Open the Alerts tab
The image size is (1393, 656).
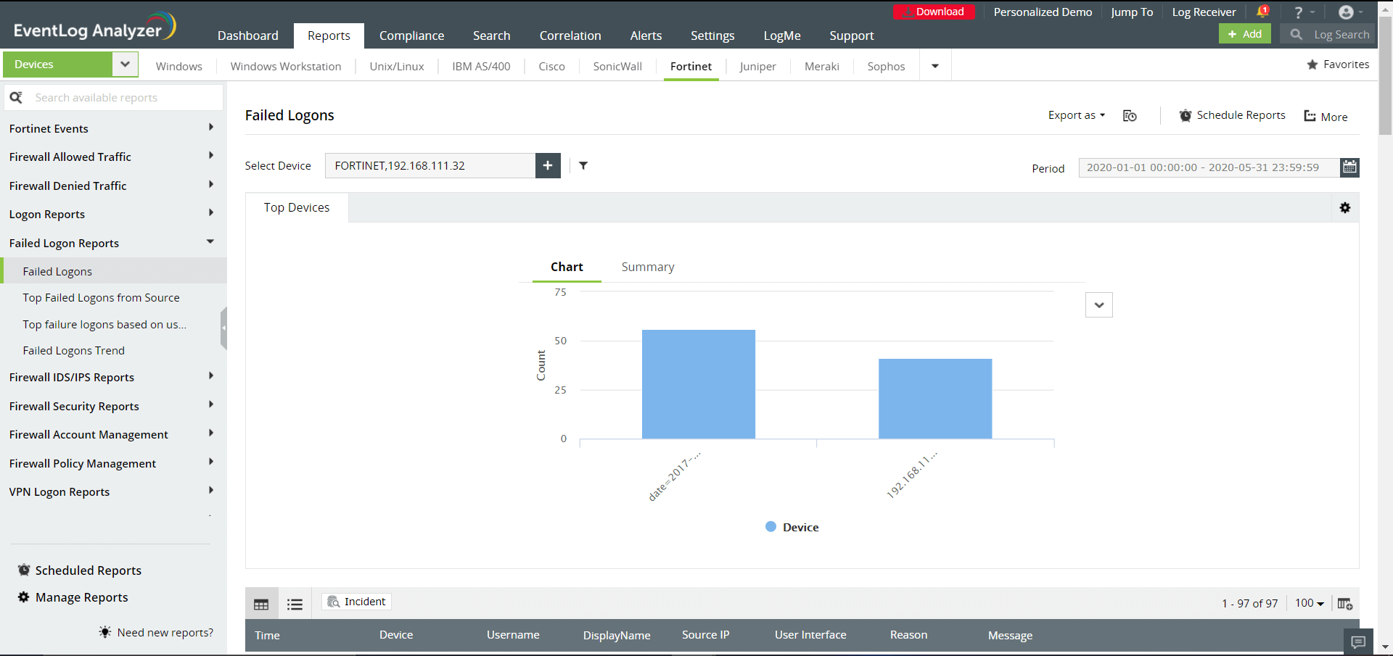(646, 36)
